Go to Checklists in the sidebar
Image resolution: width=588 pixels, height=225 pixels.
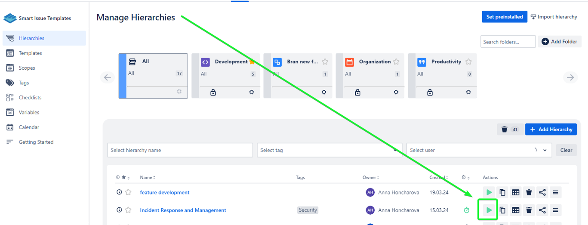tap(30, 98)
